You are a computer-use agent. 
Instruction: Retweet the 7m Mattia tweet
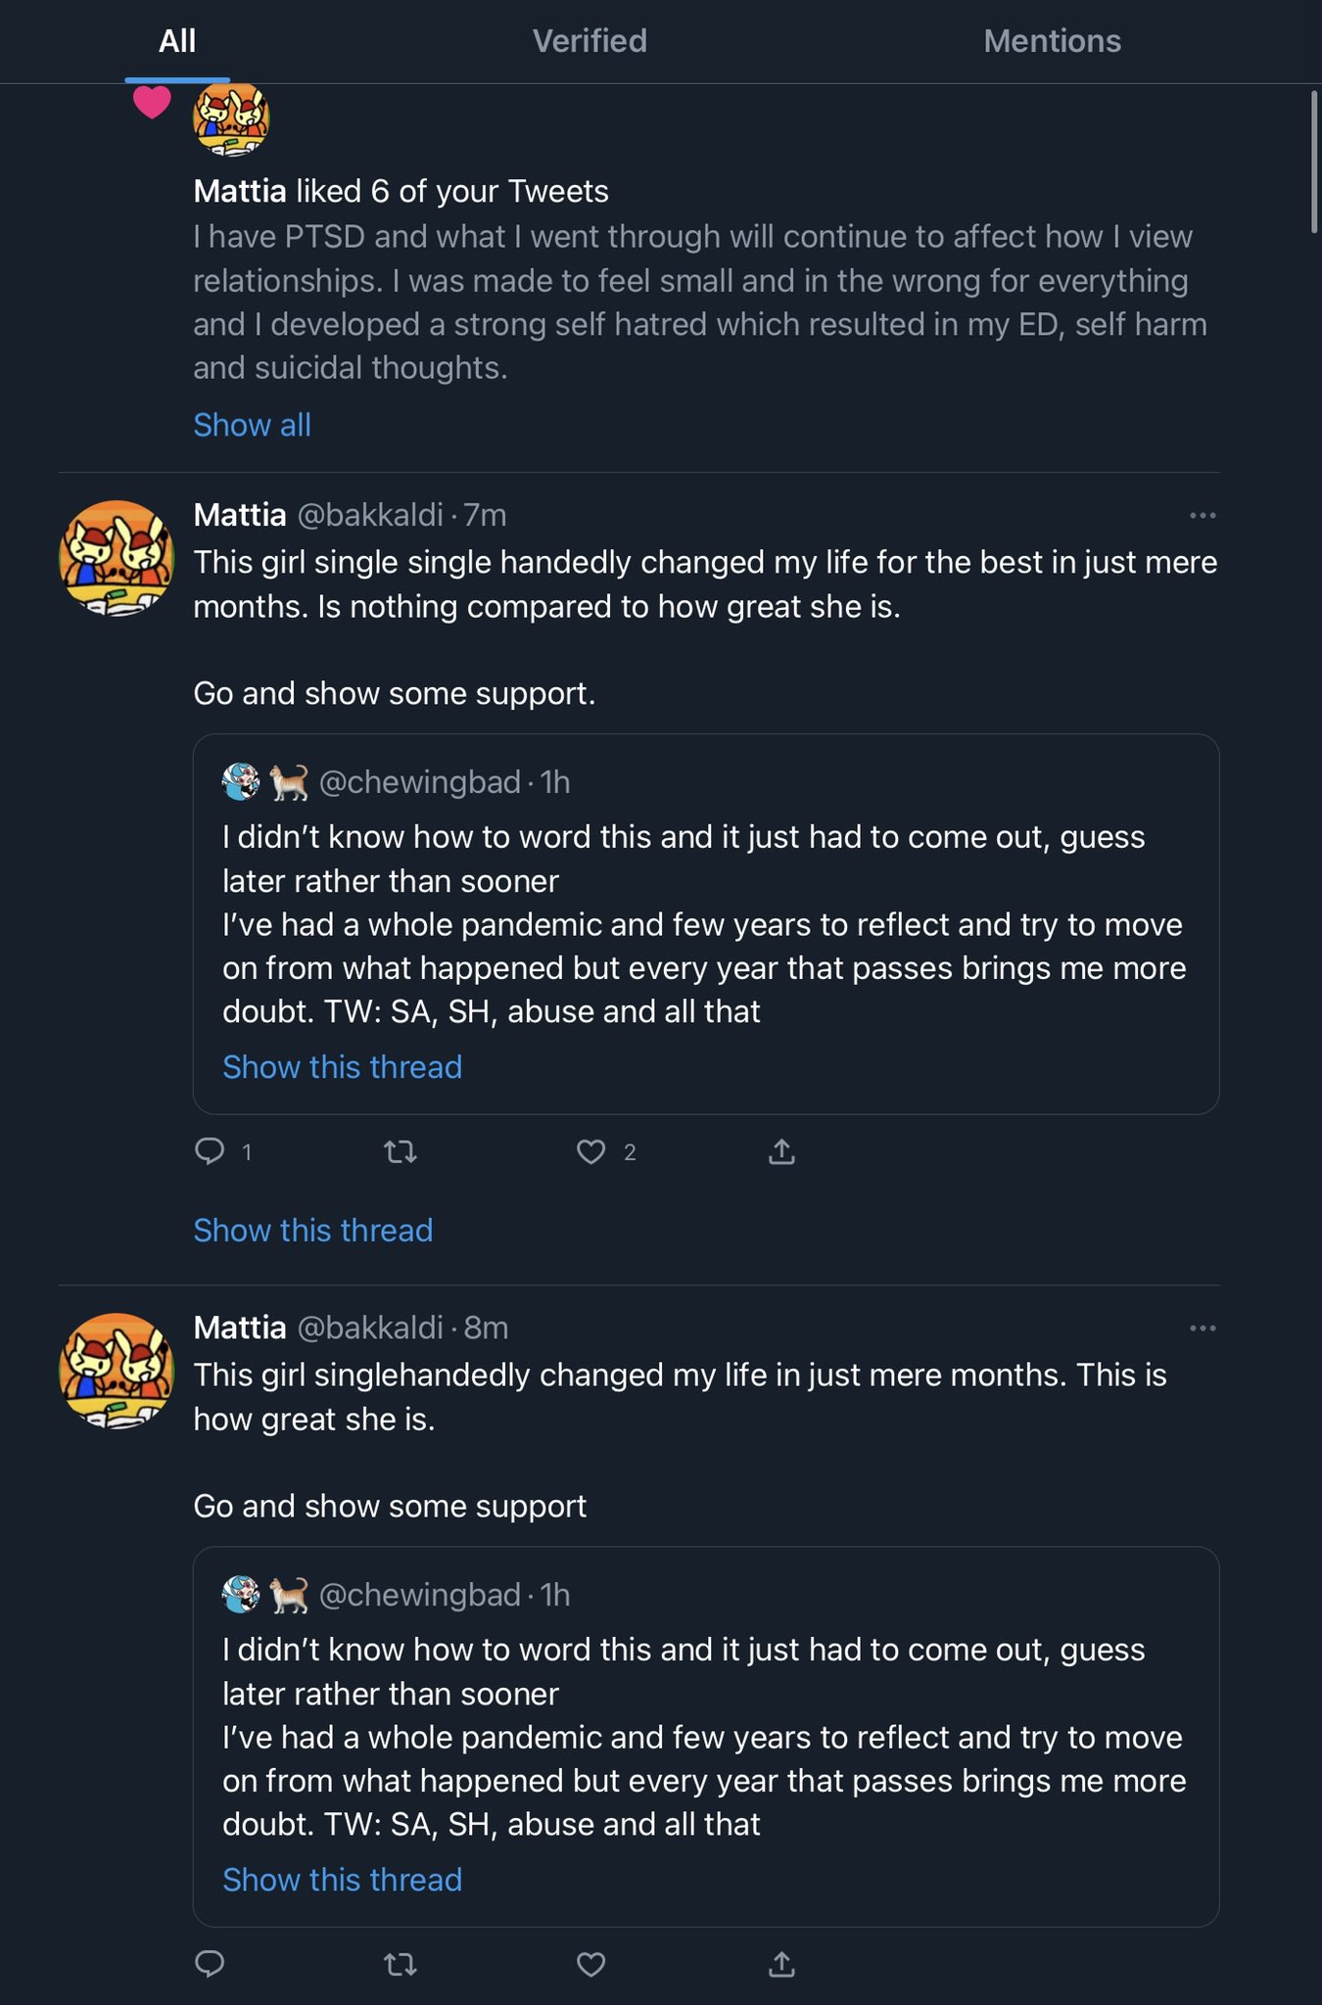click(x=401, y=1152)
